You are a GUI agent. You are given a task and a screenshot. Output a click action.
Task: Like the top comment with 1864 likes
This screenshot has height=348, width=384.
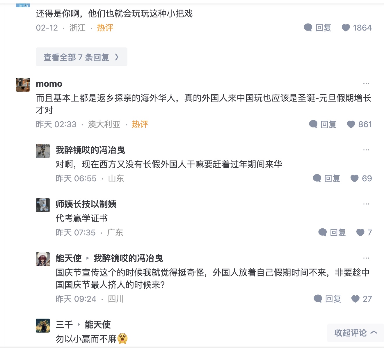point(346,28)
